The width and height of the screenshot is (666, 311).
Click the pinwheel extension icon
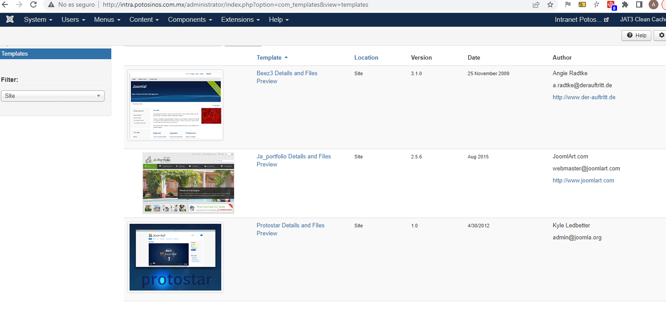pyautogui.click(x=597, y=4)
